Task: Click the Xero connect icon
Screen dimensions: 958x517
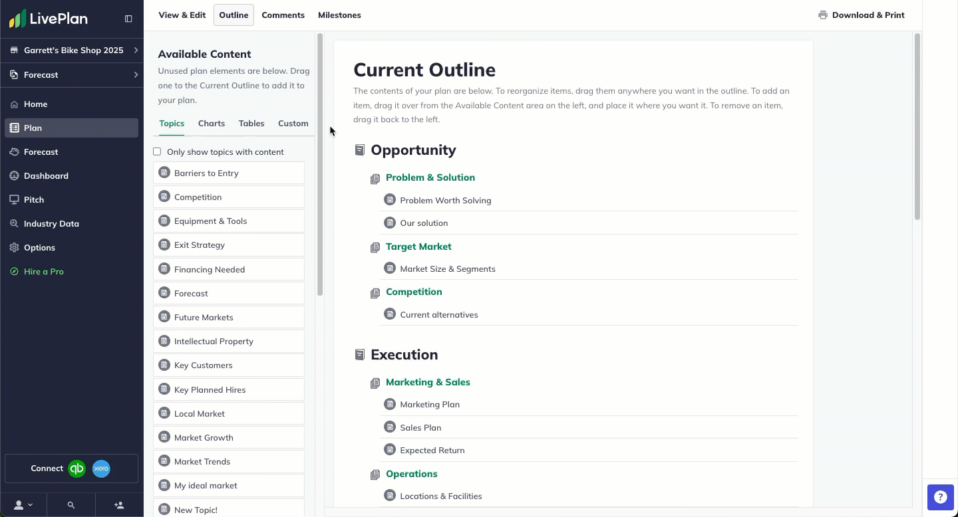Action: 101,468
